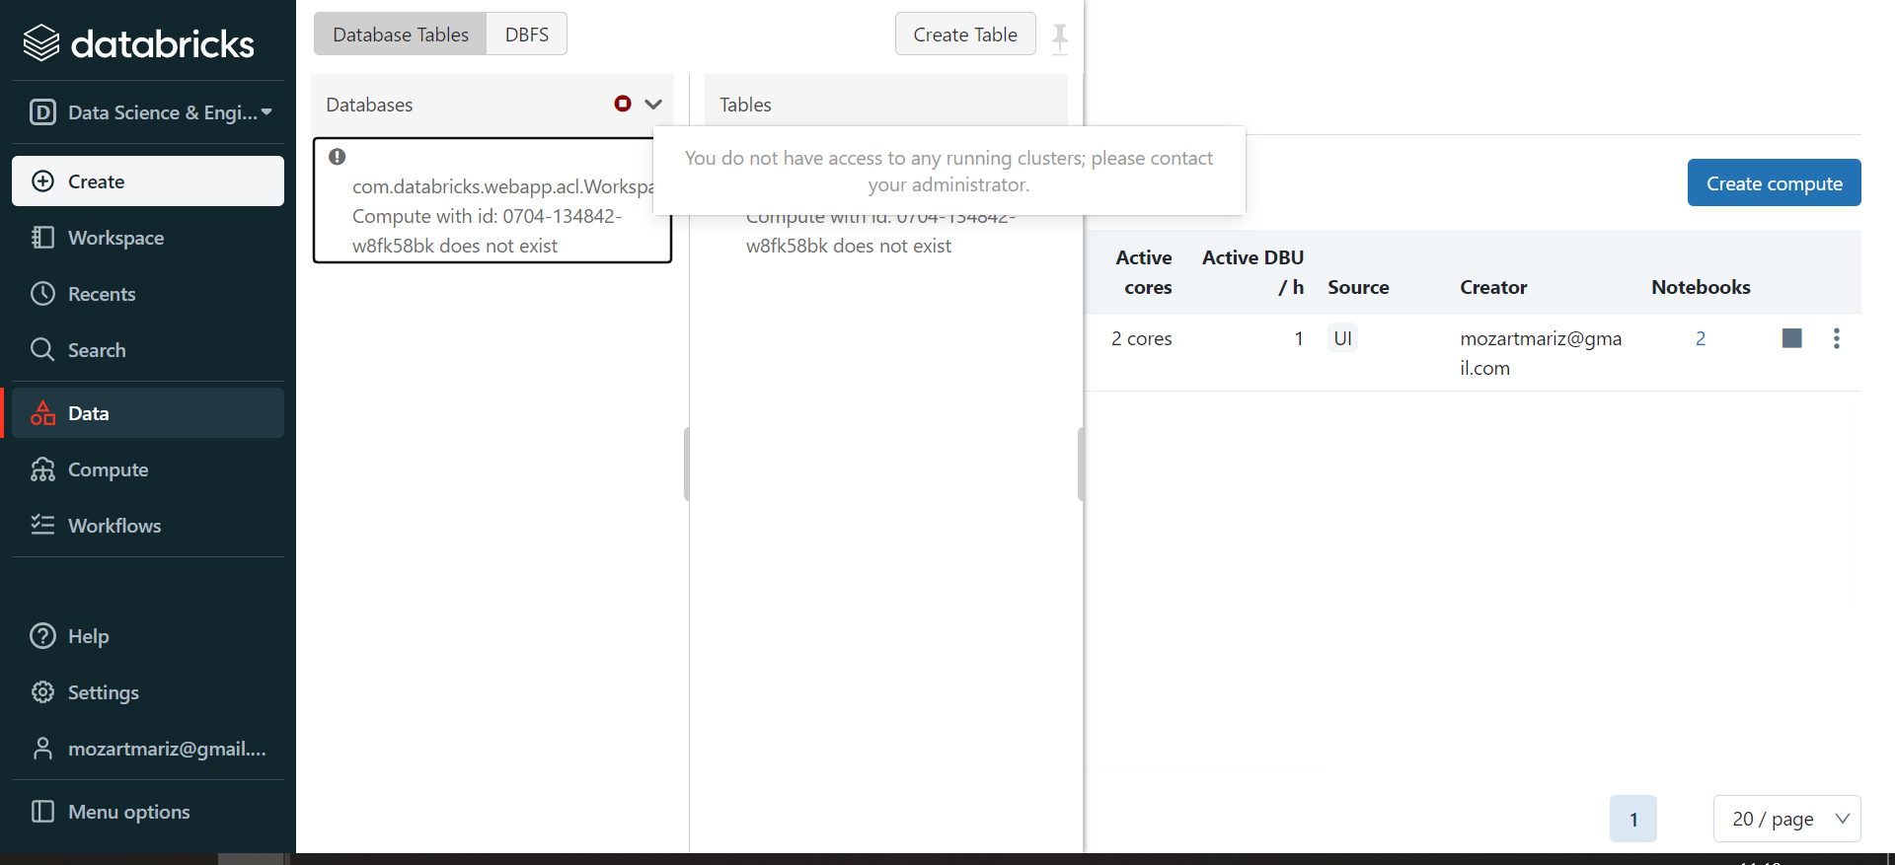This screenshot has width=1895, height=865.
Task: Click the Workspace folder icon
Action: [42, 238]
